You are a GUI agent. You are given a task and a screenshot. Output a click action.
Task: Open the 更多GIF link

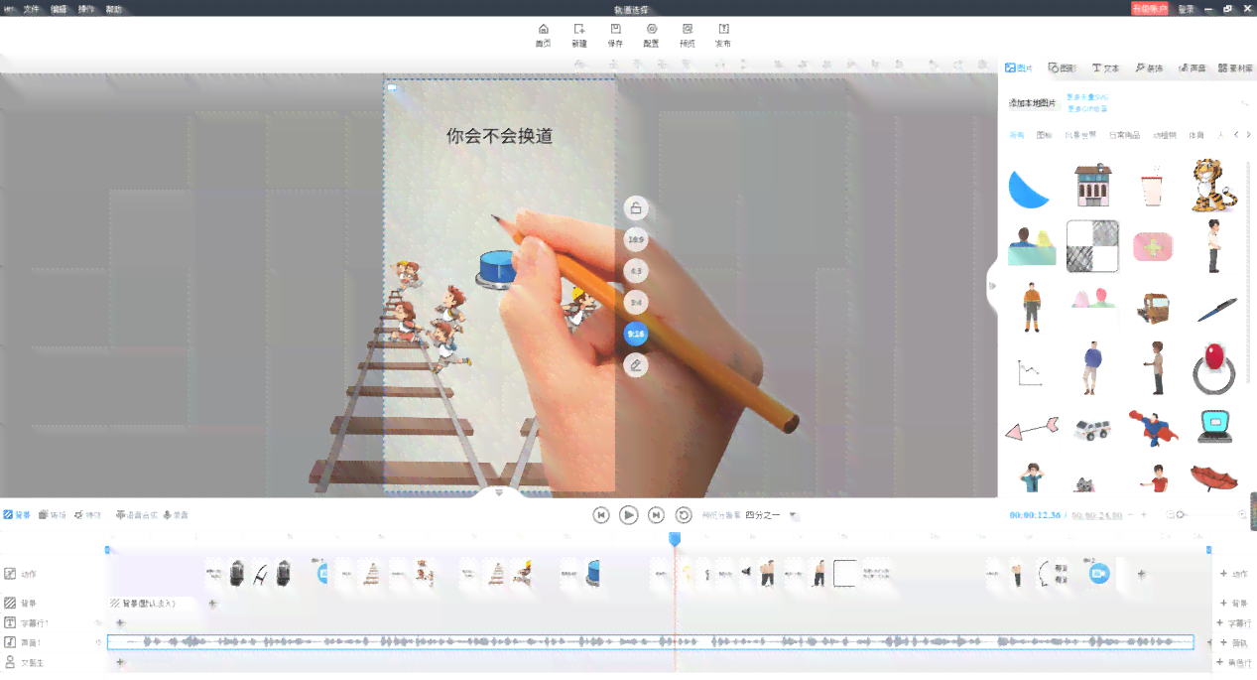1086,108
